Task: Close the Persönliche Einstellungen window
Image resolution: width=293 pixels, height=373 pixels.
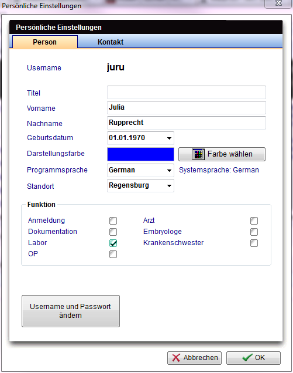Action: pos(278,4)
